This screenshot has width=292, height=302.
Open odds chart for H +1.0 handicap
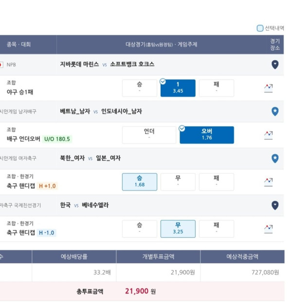[x=268, y=182]
